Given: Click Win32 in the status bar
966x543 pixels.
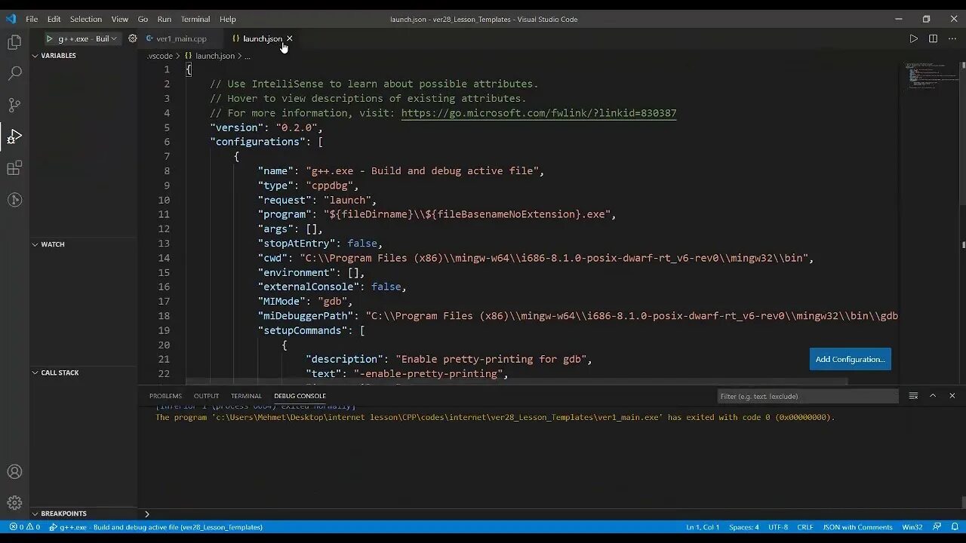Looking at the screenshot, I should point(912,527).
